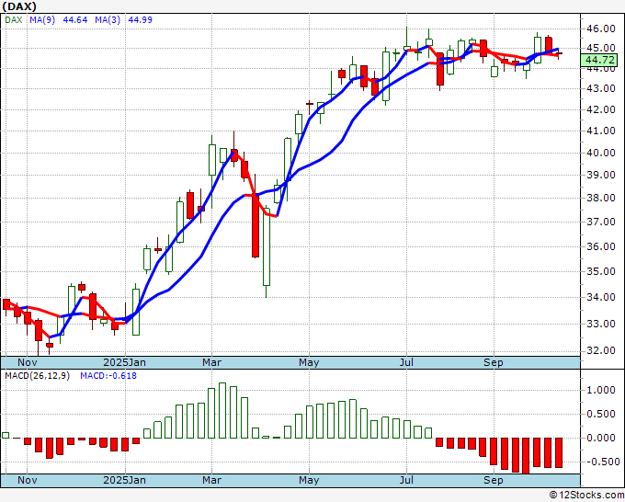This screenshot has width=625, height=502.
Task: Click Jul on the MACD panel time axis
Action: [406, 480]
